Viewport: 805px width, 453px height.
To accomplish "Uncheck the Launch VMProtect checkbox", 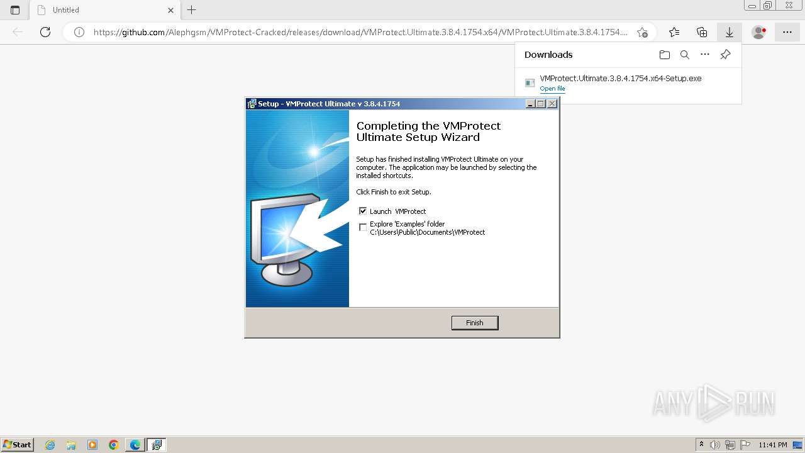I will click(x=363, y=211).
